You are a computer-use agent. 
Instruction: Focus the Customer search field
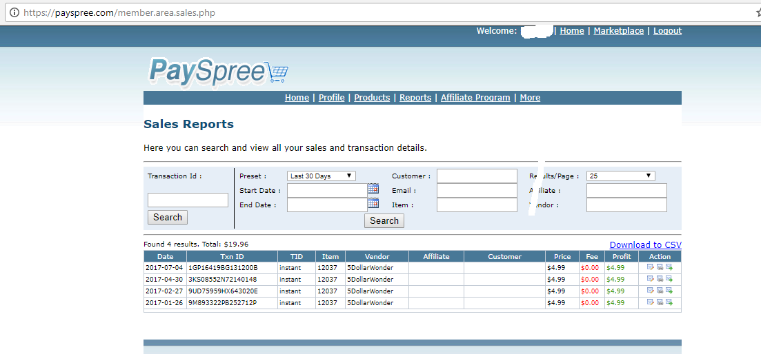(x=477, y=176)
